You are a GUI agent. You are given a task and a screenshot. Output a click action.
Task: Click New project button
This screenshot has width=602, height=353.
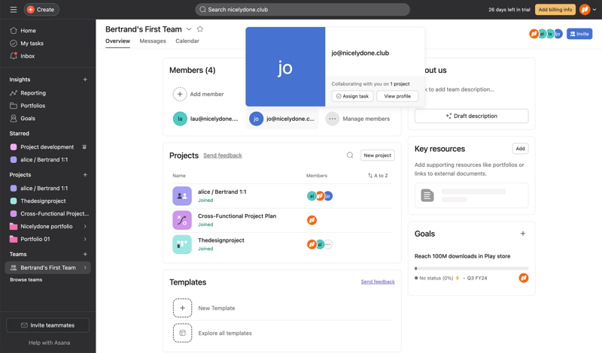click(x=378, y=155)
